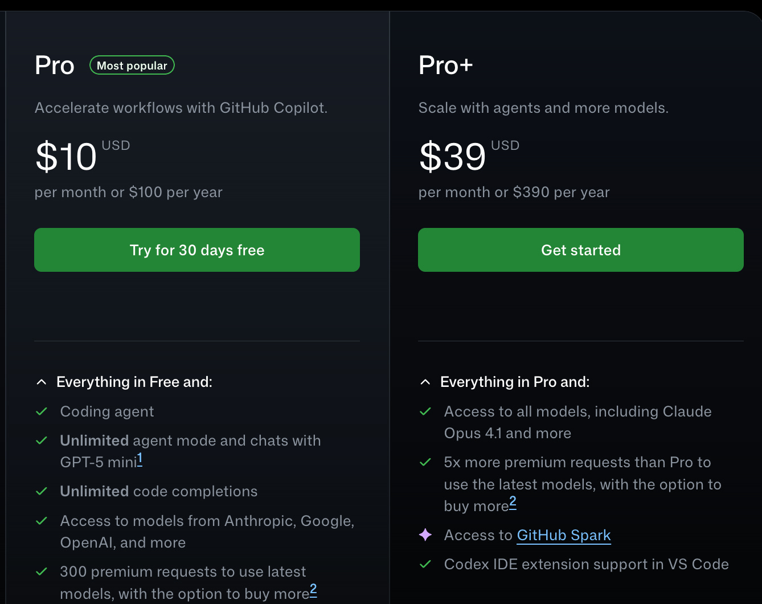Click the $10 USD price on Pro plan

(x=66, y=157)
